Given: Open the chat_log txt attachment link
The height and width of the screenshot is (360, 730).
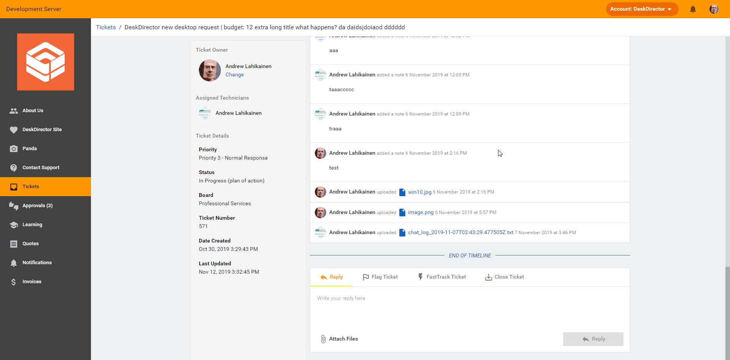Looking at the screenshot, I should coord(461,233).
